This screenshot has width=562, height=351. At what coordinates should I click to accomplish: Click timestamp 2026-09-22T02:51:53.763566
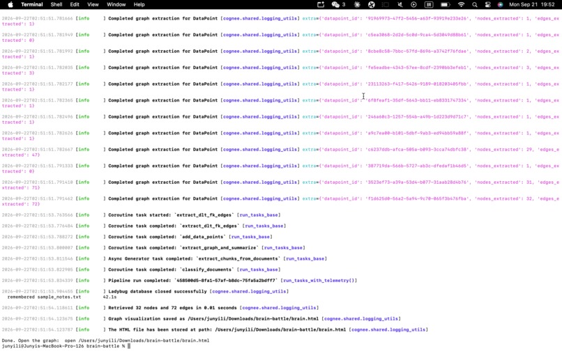tap(37, 215)
